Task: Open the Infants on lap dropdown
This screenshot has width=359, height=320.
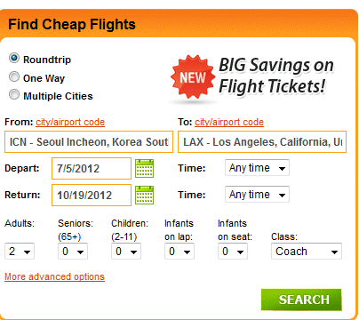Action: (x=179, y=252)
